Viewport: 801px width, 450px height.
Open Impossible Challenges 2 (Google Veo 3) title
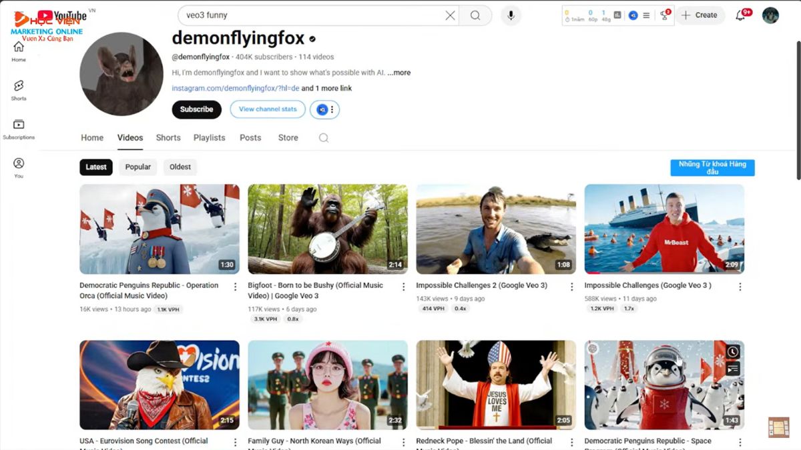pos(481,285)
